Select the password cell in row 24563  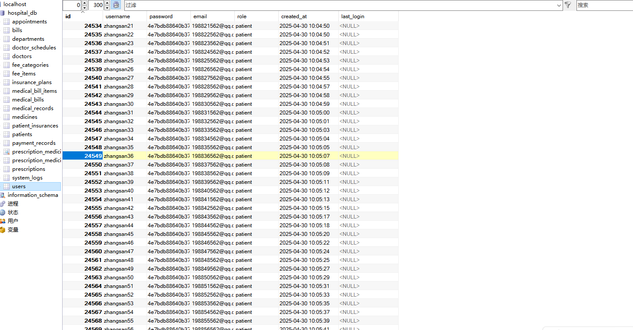coord(169,278)
